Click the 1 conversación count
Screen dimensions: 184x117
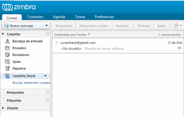tap(169, 35)
